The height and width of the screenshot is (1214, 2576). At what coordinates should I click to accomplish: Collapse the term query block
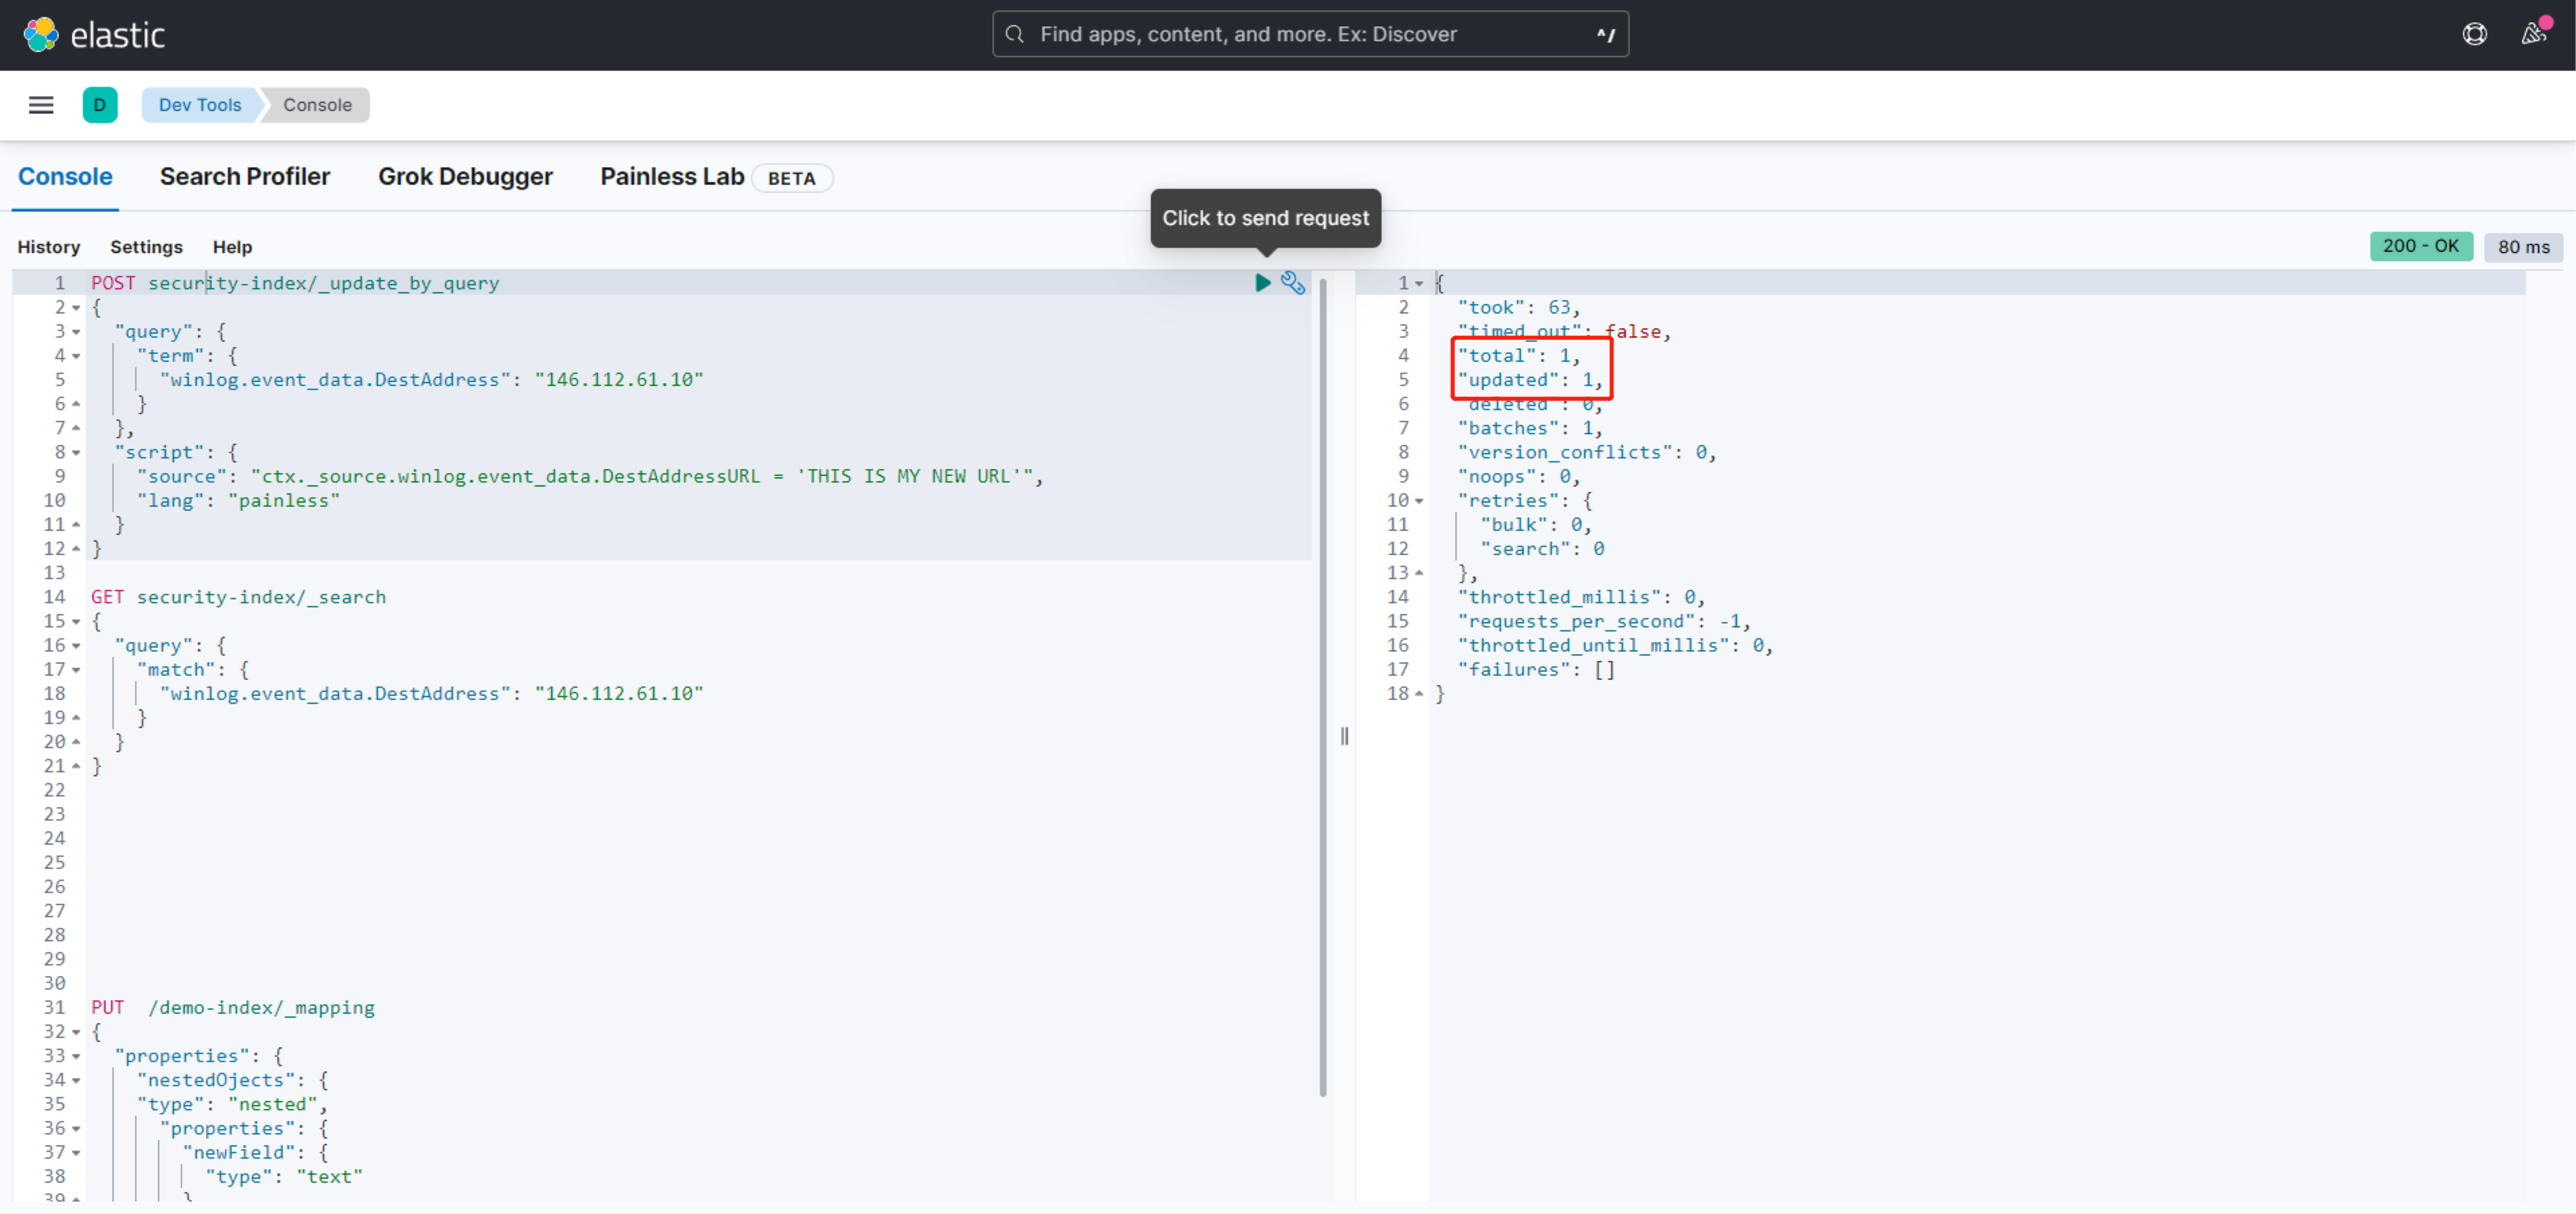click(x=77, y=356)
